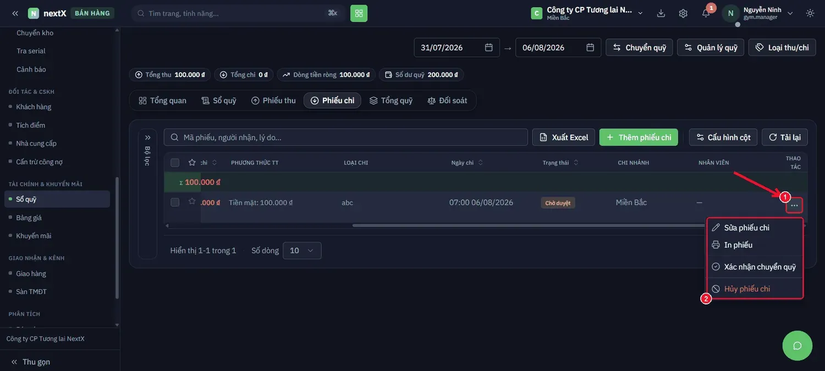
Task: Switch to Đối soát tab
Action: pyautogui.click(x=447, y=100)
